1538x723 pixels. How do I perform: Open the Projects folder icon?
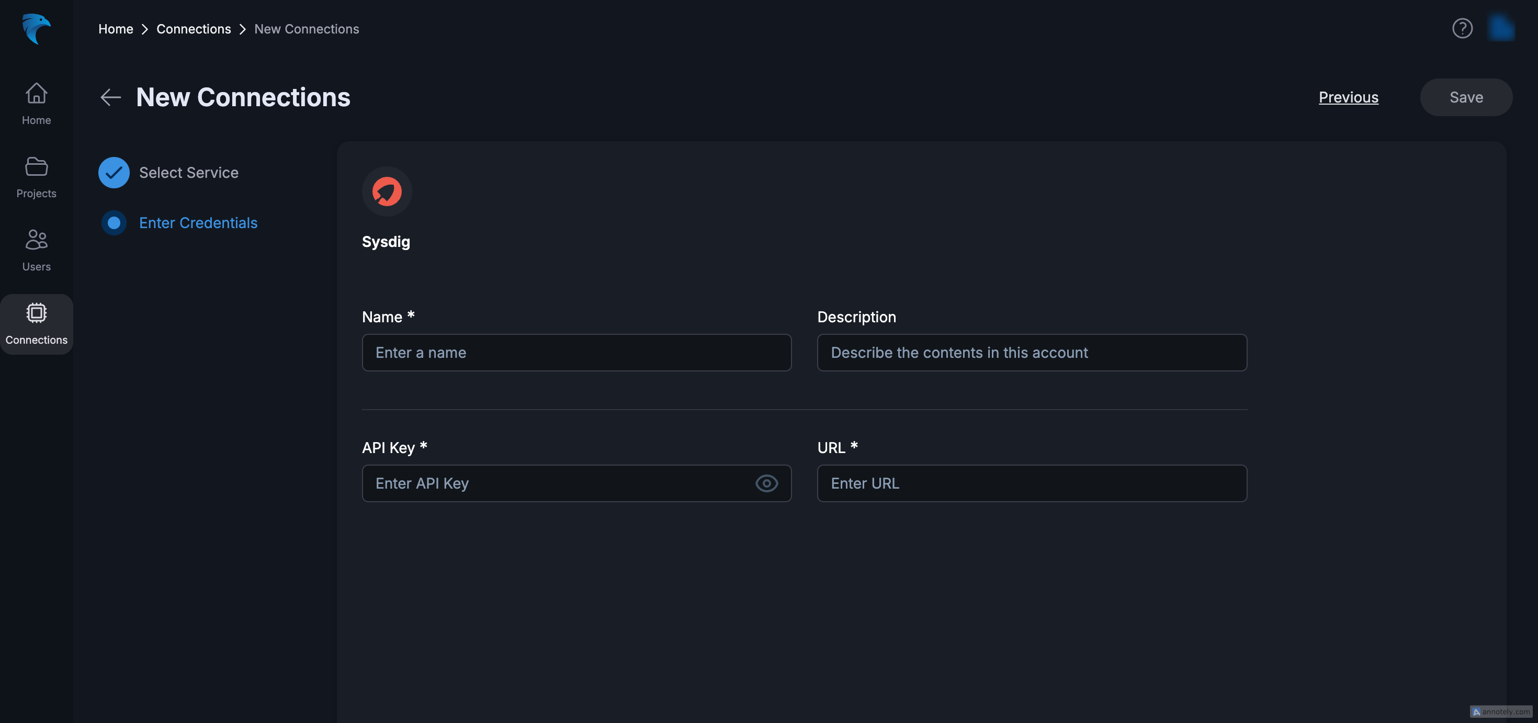pyautogui.click(x=36, y=167)
